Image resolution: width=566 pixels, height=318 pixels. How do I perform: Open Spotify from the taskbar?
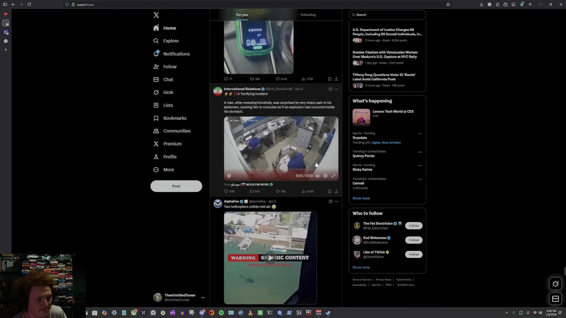pyautogui.click(x=221, y=313)
